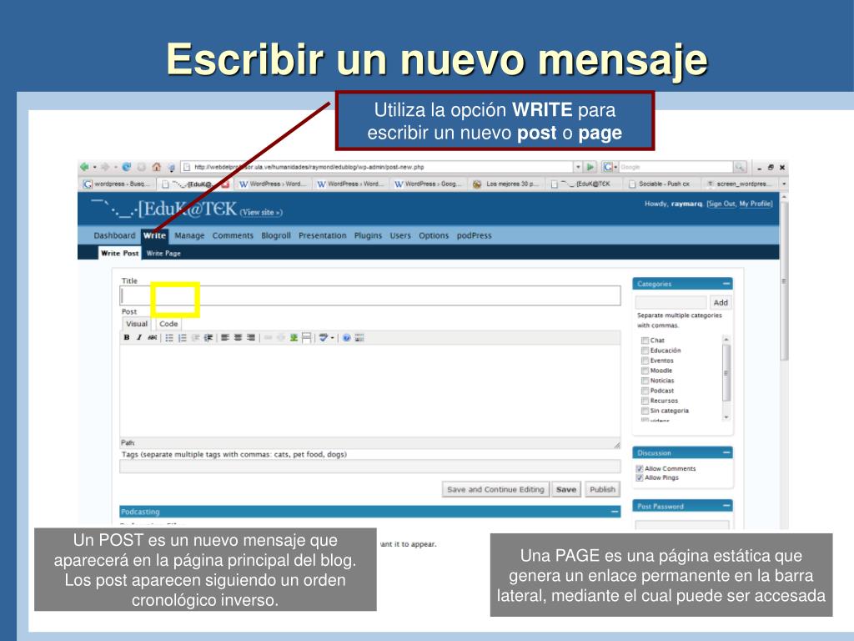Check the Eventos category
This screenshot has height=641, width=854.
coord(645,361)
